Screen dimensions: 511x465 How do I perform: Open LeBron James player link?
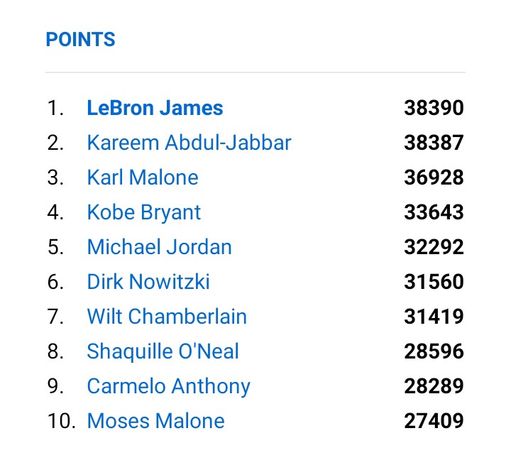coord(155,108)
